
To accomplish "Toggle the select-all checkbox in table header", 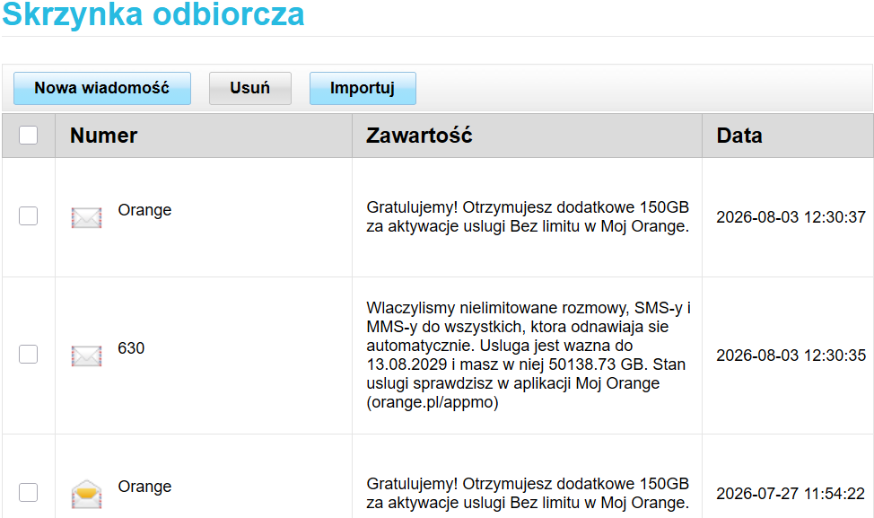I will pyautogui.click(x=29, y=135).
